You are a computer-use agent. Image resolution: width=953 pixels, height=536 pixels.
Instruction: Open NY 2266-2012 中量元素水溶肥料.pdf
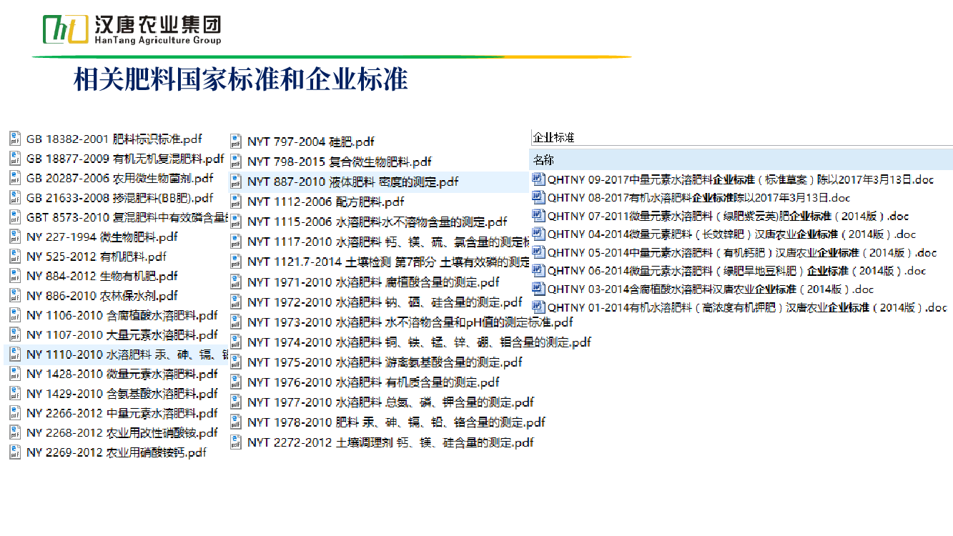tap(122, 413)
